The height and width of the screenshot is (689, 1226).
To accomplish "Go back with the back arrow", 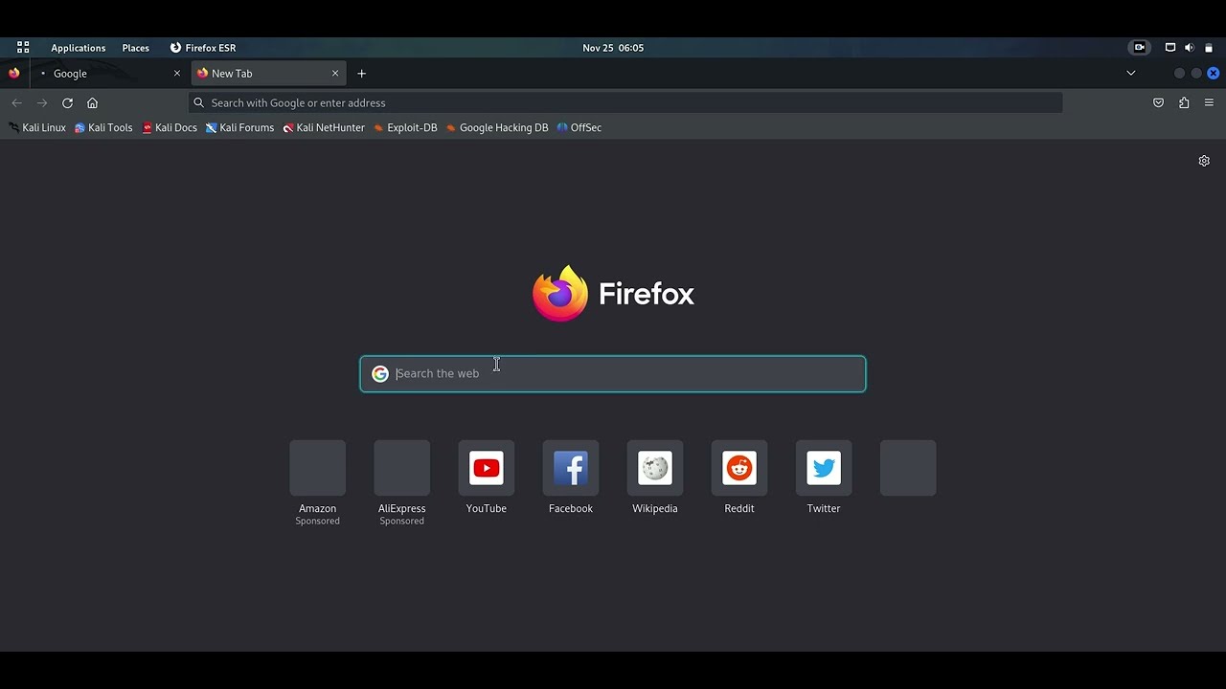I will (x=17, y=102).
